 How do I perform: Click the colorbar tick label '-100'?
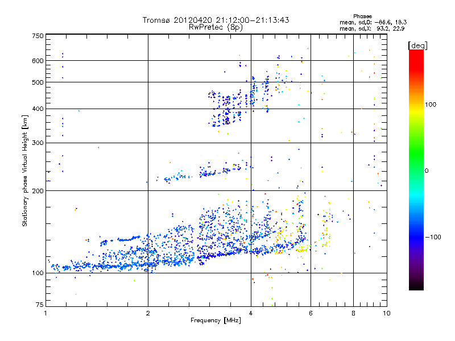coord(433,237)
